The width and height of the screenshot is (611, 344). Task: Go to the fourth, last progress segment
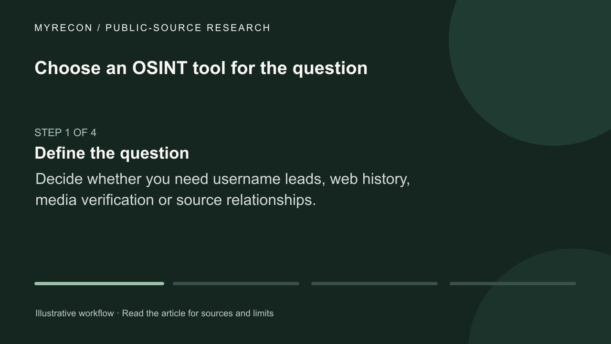tap(513, 283)
